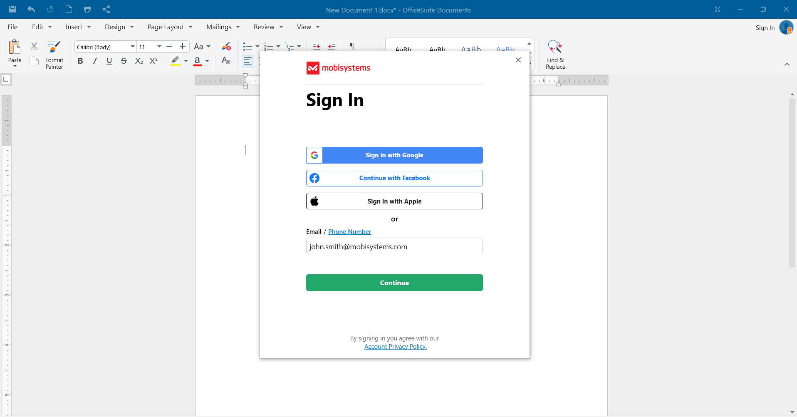
Task: Open Find & Replace tool
Action: point(555,55)
